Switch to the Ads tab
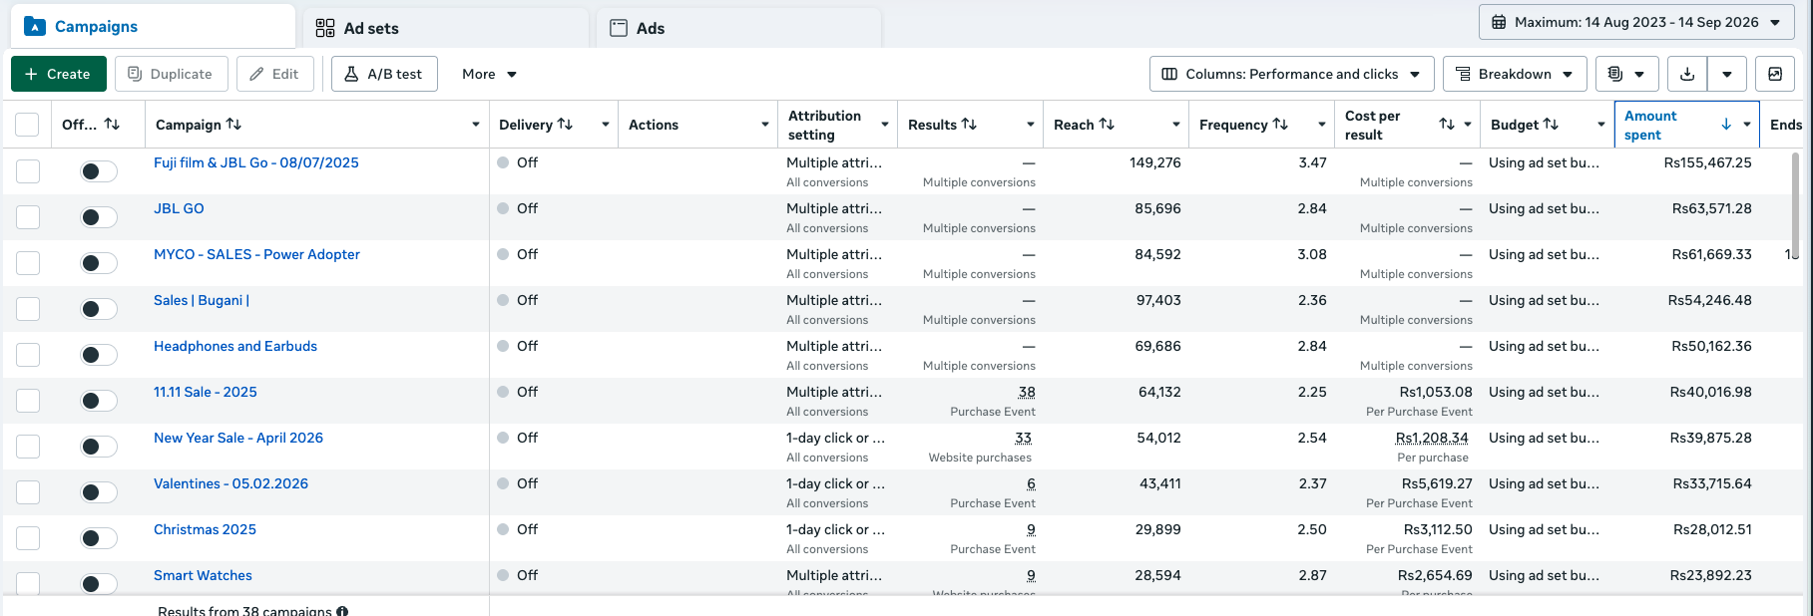The image size is (1813, 616). 738,28
